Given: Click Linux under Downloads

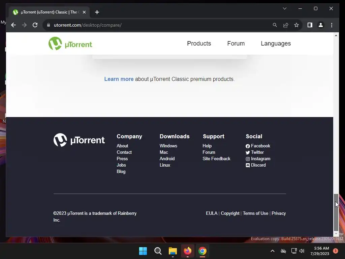Looking at the screenshot, I should pos(165,165).
